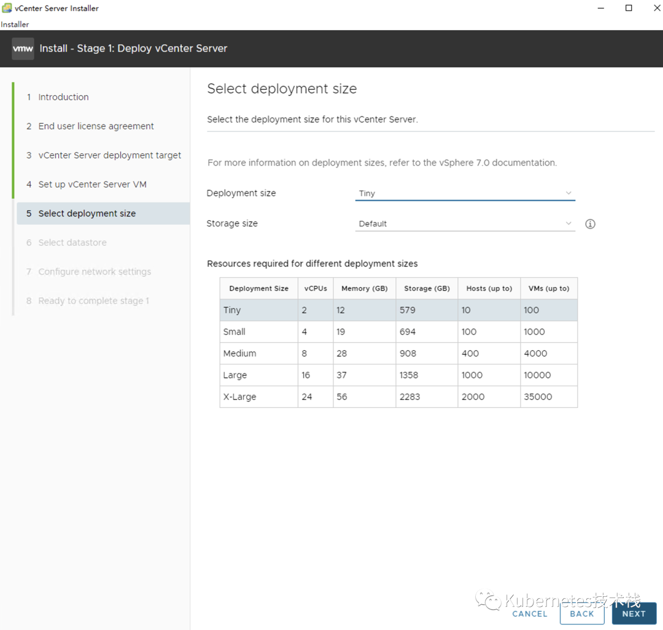This screenshot has height=630, width=663.
Task: Click the NEXT button
Action: click(634, 613)
